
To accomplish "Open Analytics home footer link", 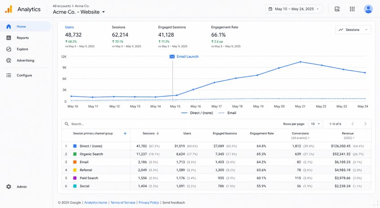I will (x=96, y=203).
